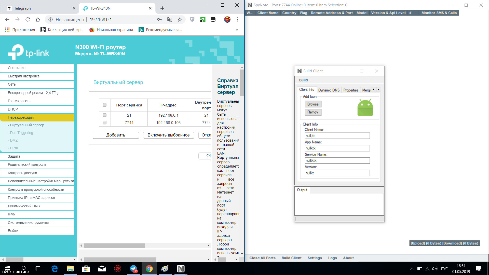Click the tp-link logo
This screenshot has width=489, height=275.
(29, 52)
